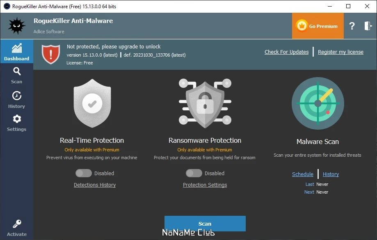Open the History sidebar tab

point(16,100)
